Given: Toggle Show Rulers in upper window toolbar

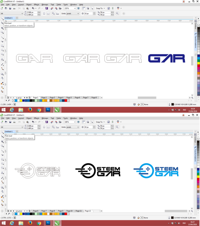Looking at the screenshot, I should (84, 8).
